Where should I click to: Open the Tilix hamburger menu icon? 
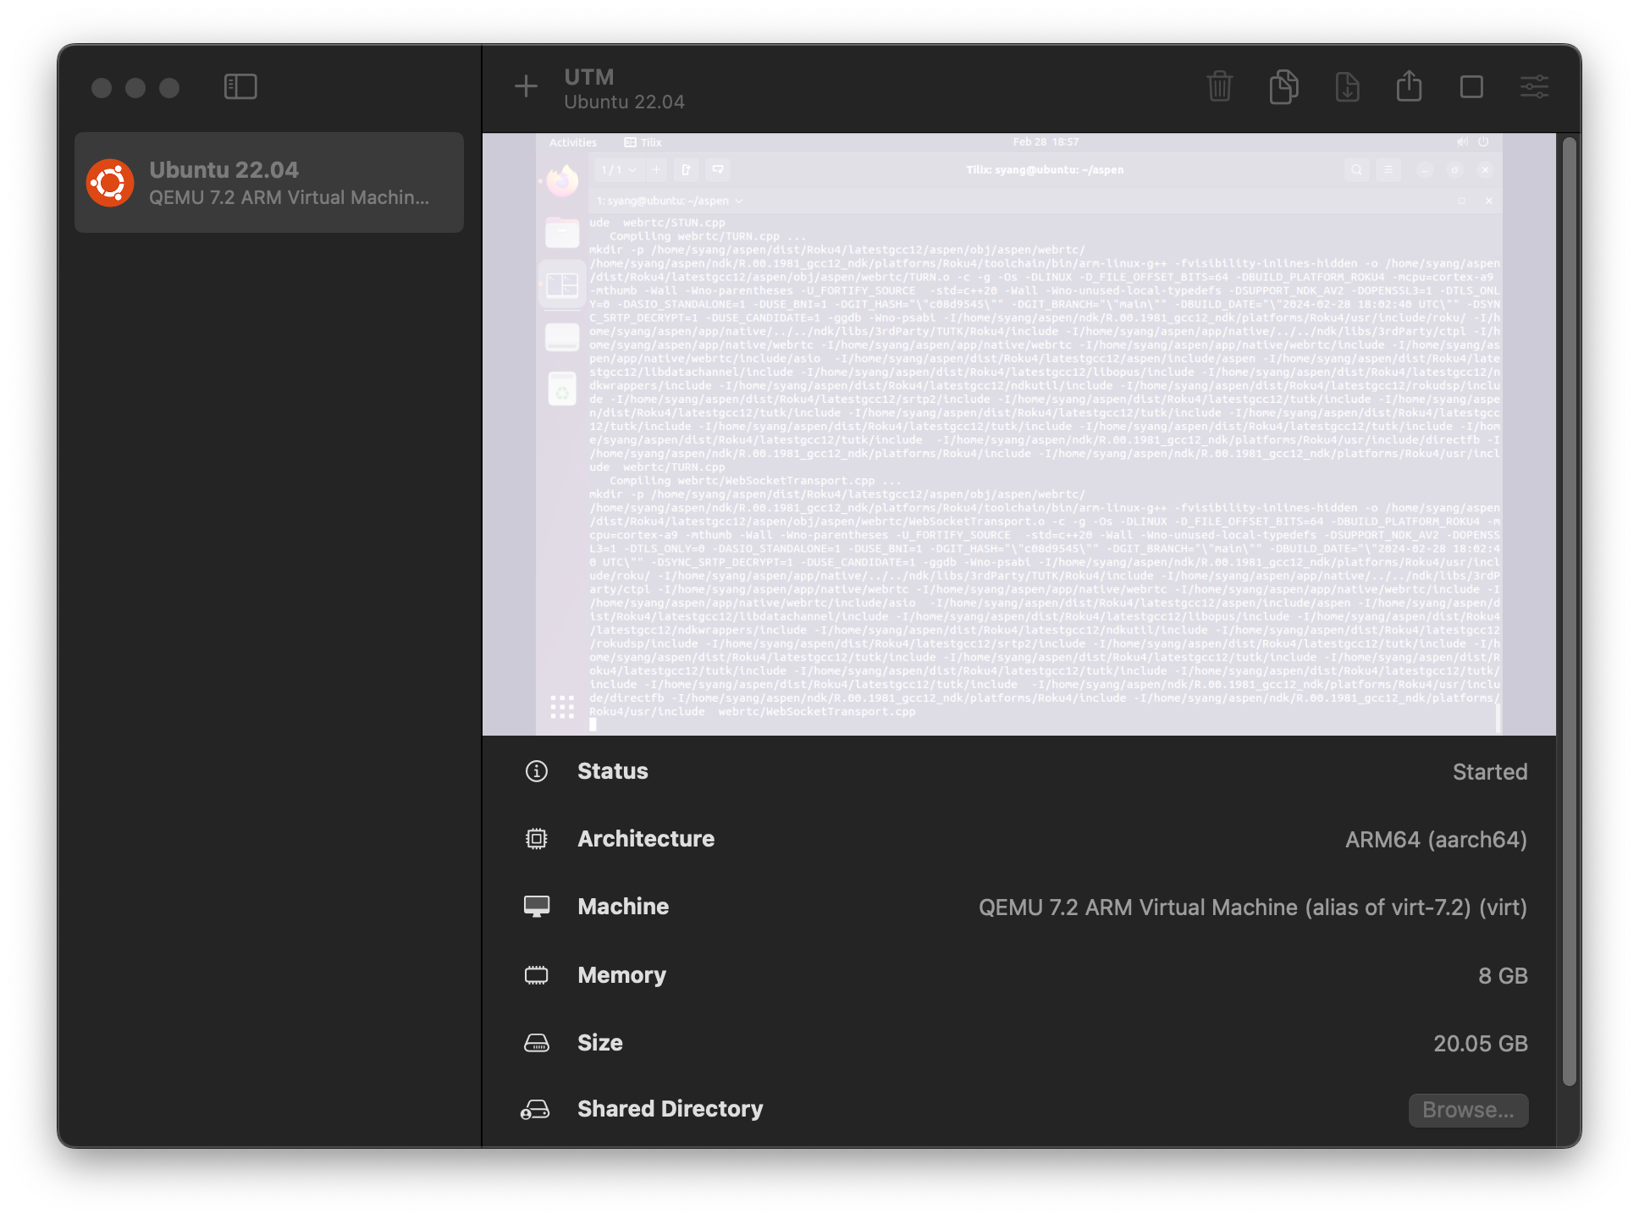[x=1388, y=169]
